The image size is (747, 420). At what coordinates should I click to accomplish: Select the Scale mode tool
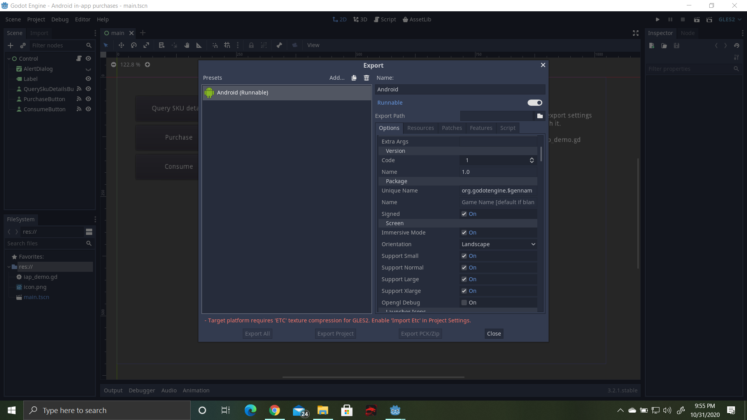(x=146, y=45)
